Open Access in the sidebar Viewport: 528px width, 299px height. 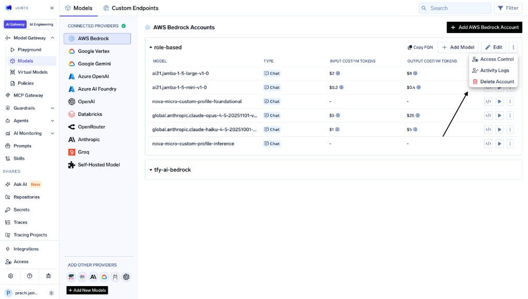point(21,262)
